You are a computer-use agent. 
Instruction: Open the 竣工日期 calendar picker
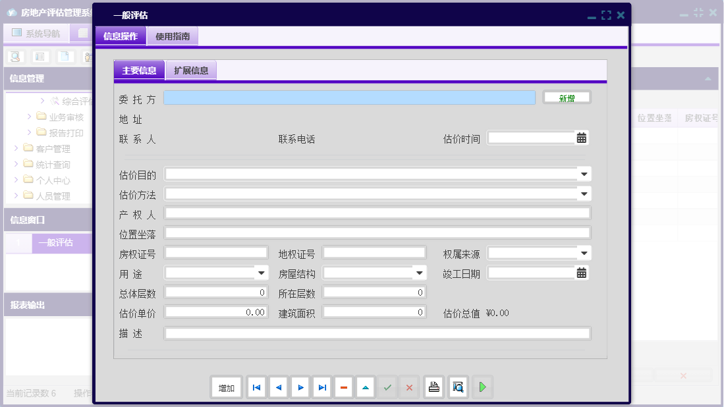click(x=582, y=273)
